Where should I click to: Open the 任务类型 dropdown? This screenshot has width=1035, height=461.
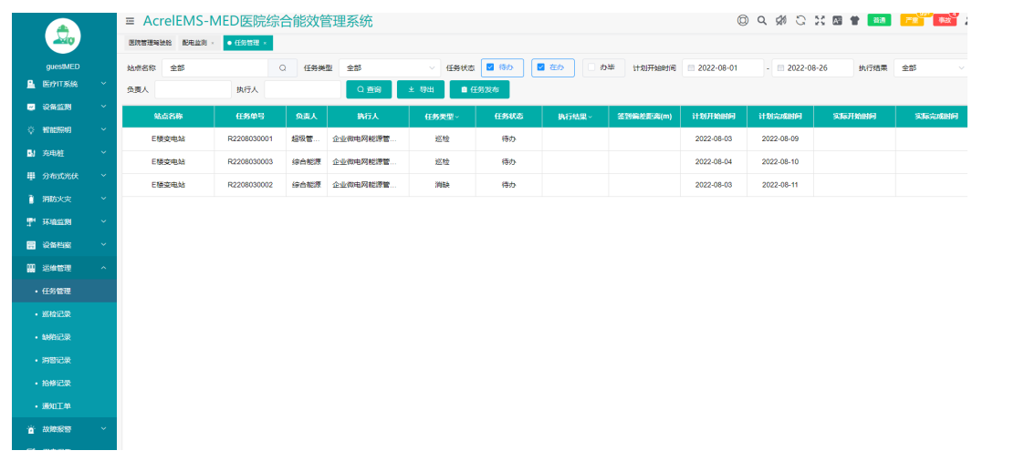coord(390,67)
